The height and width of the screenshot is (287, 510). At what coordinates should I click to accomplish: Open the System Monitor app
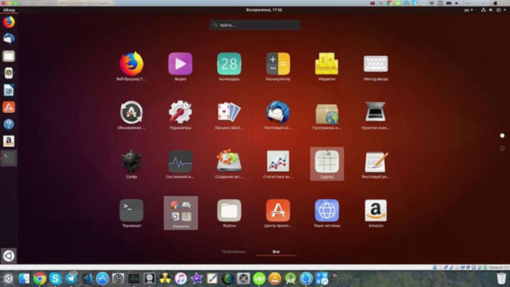click(x=180, y=161)
